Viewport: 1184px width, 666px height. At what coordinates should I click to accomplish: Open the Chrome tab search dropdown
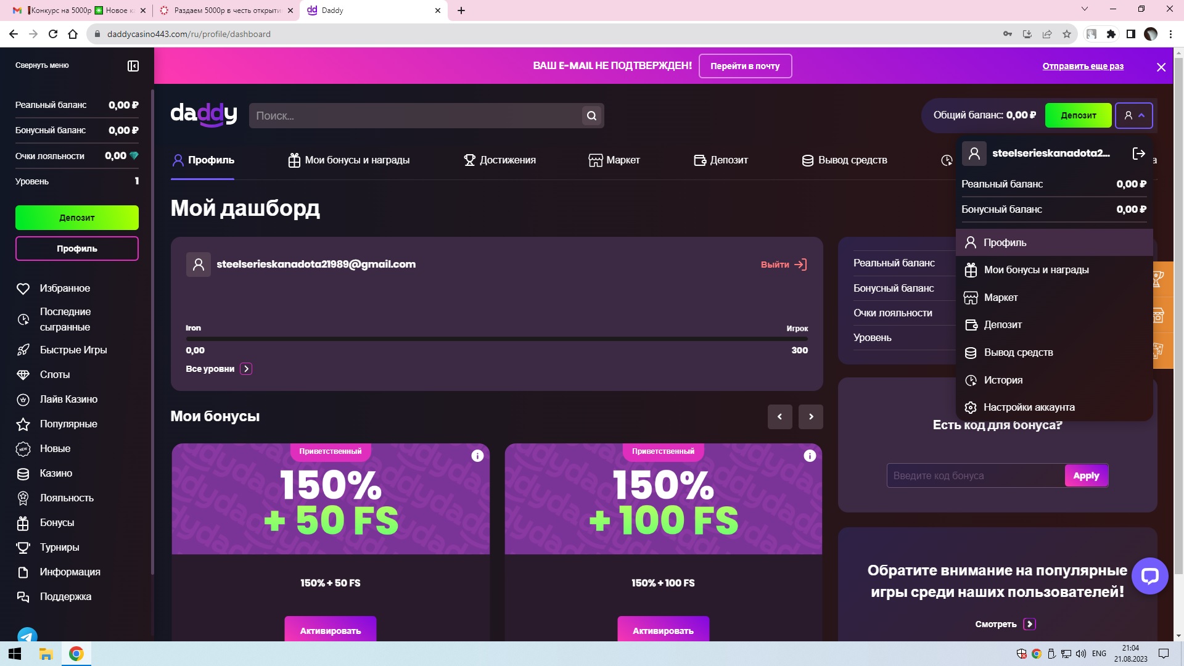point(1085,9)
